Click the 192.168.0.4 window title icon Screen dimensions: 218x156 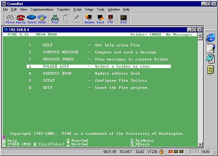point(6,30)
